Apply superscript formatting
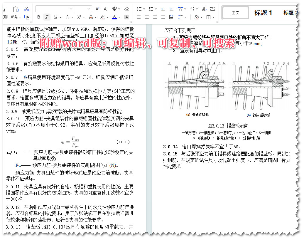 [x=79, y=17]
